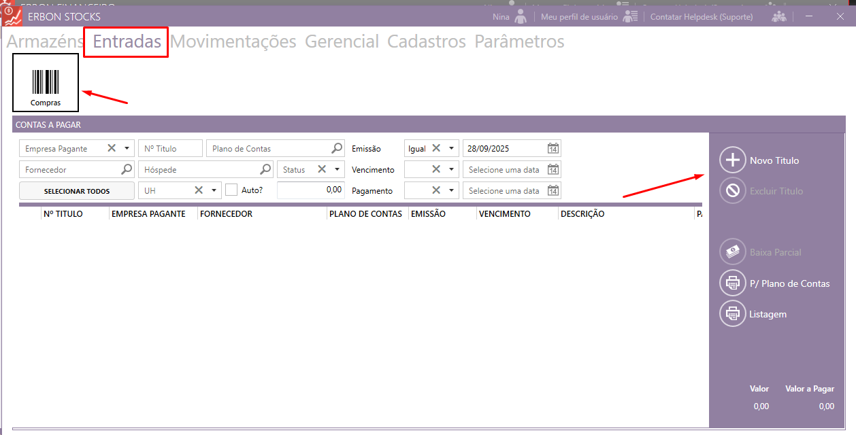This screenshot has width=856, height=435.
Task: Open calendar picker for Emissão date
Action: 553,149
